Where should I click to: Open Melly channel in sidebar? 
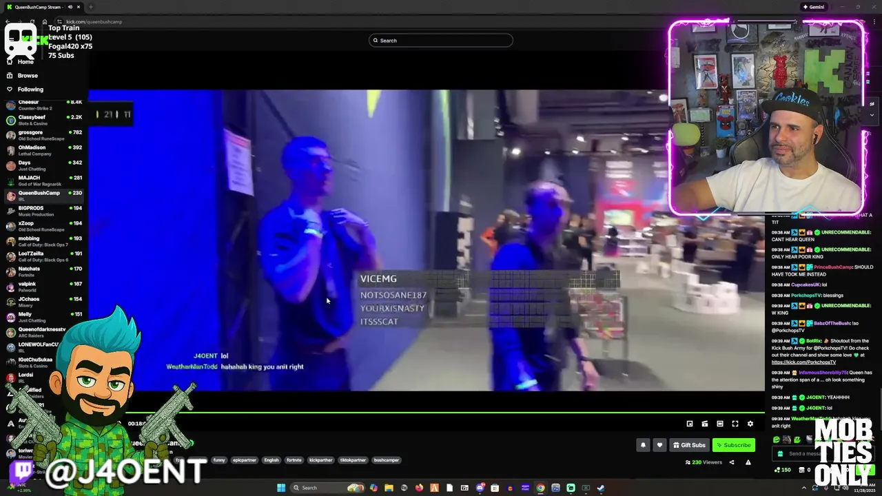coord(43,317)
